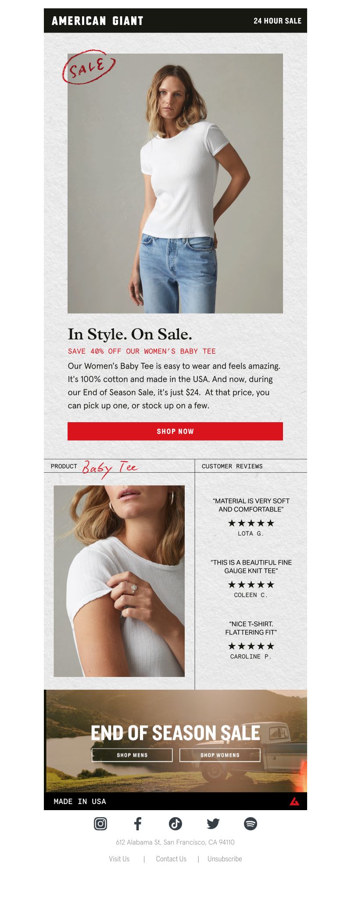Open the Visit Us link
This screenshot has height=898, width=351.
(119, 858)
